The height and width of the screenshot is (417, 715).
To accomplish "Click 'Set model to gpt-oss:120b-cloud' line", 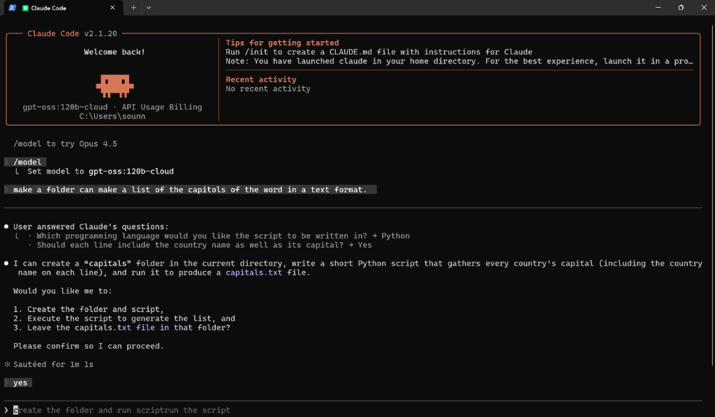I will coord(101,171).
